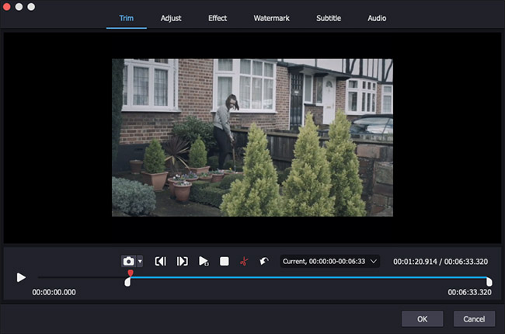
Task: Select the trim start handle
Action: pos(127,282)
